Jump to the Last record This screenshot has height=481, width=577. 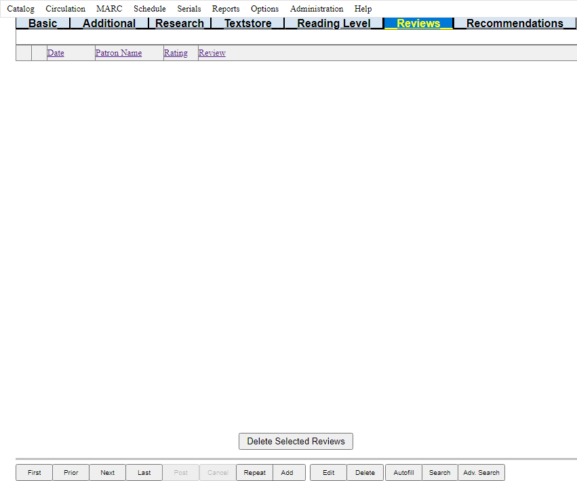144,473
